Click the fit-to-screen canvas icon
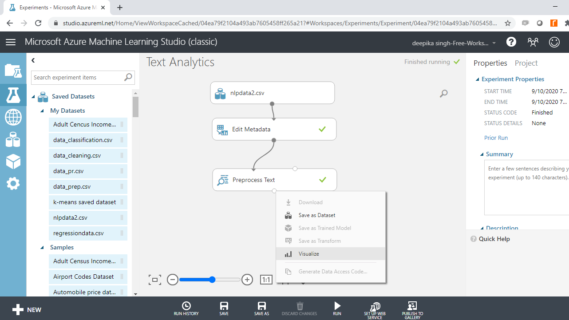Image resolution: width=569 pixels, height=320 pixels. click(154, 280)
